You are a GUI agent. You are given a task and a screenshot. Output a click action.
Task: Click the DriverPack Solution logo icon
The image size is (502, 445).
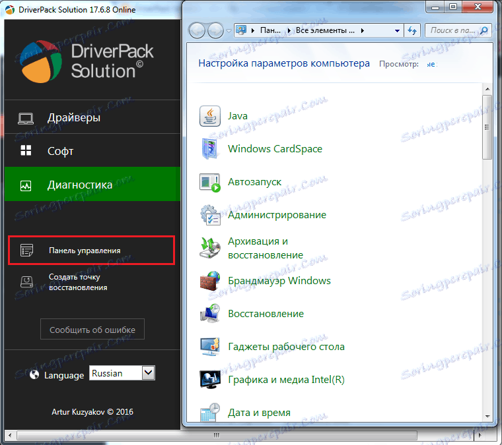[x=41, y=61]
